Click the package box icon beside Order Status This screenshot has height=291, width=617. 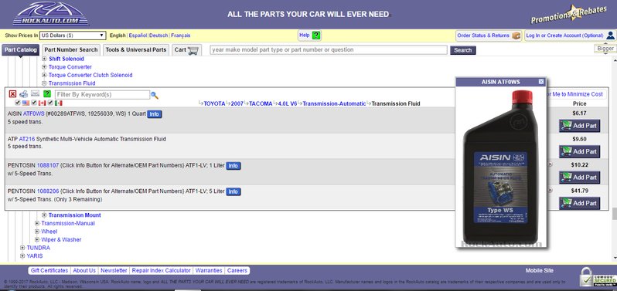[x=516, y=36]
